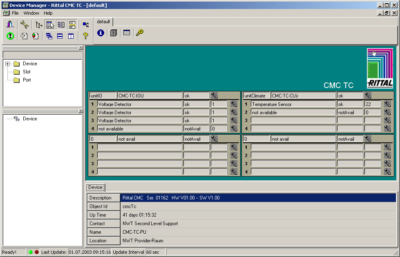Tile windows horizontally via the stacked panes icon

point(60,36)
